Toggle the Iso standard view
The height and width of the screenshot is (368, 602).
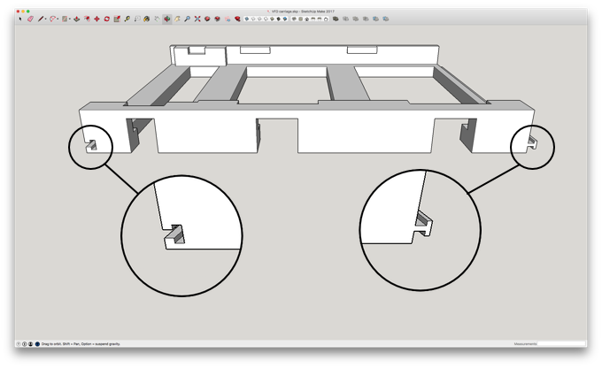click(x=294, y=19)
